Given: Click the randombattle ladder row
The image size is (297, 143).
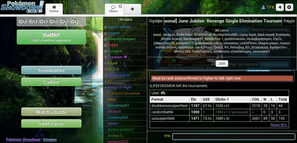Looking at the screenshot, I should click(219, 112).
